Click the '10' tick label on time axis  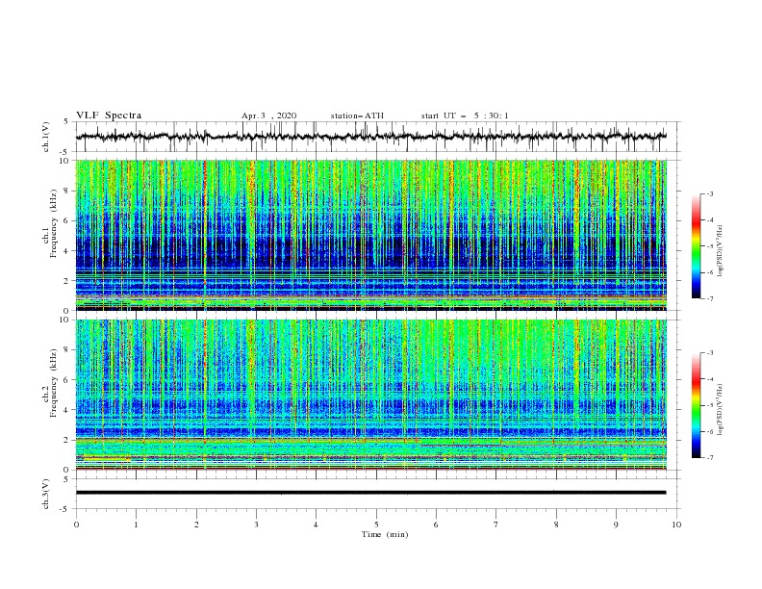click(676, 525)
